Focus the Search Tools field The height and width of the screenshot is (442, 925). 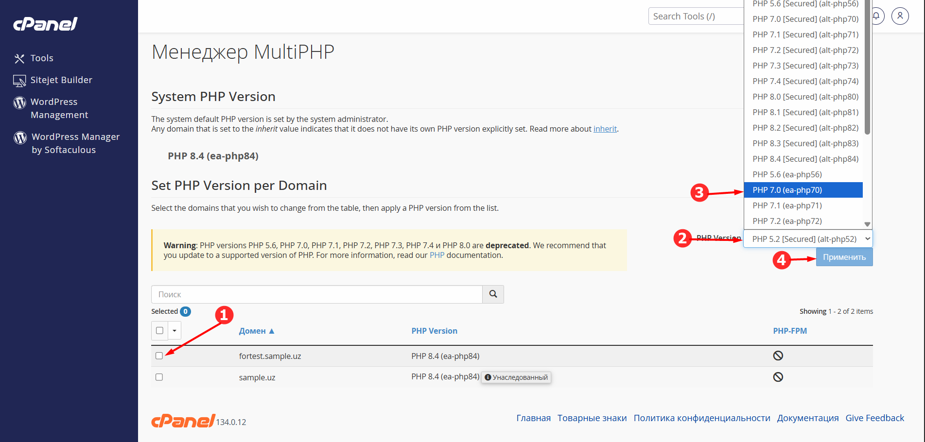pyautogui.click(x=696, y=16)
